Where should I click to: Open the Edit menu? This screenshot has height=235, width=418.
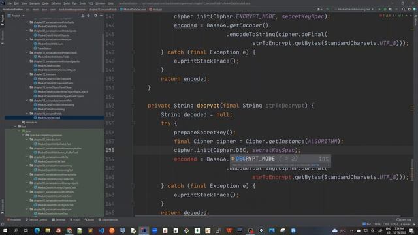tap(16, 3)
